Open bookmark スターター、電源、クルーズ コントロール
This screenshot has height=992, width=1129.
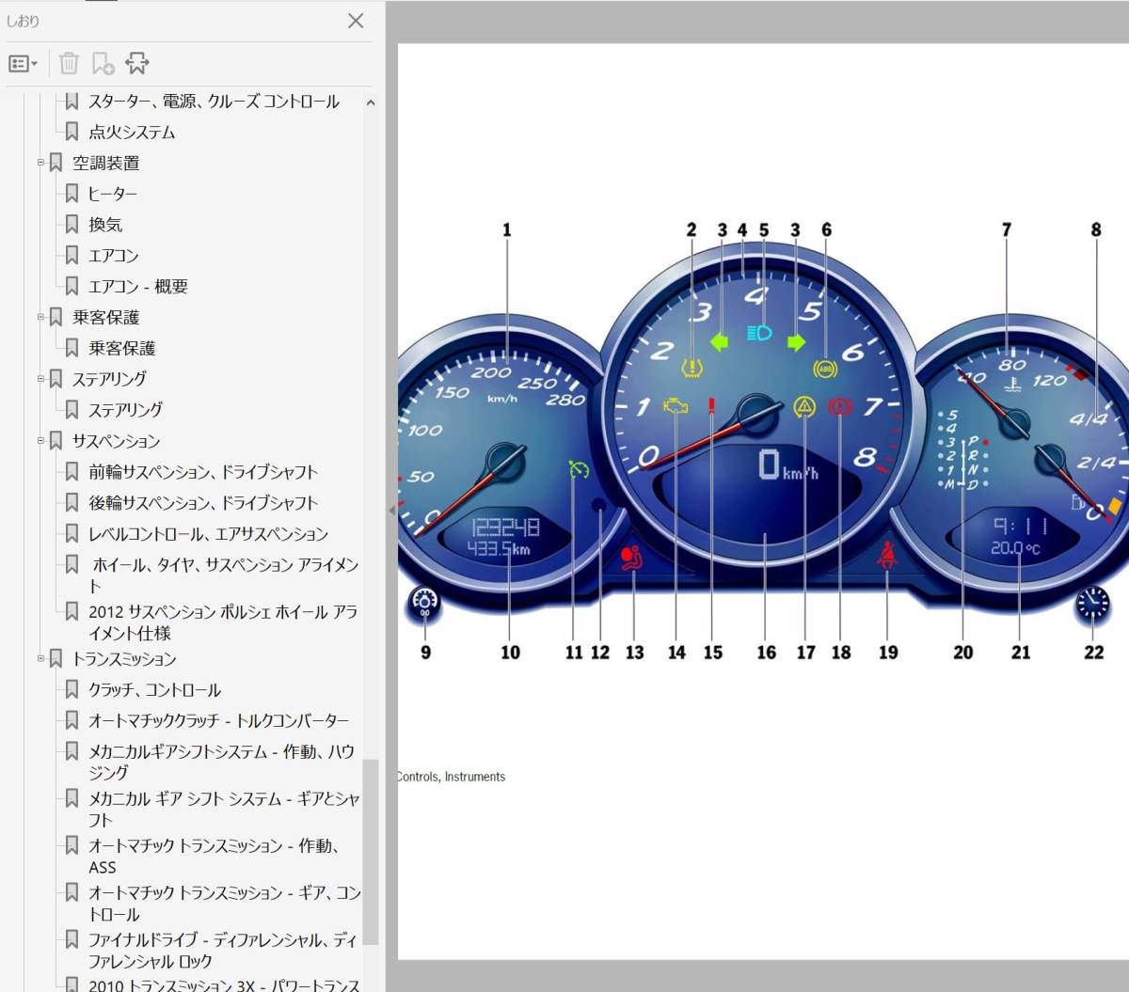[x=214, y=102]
